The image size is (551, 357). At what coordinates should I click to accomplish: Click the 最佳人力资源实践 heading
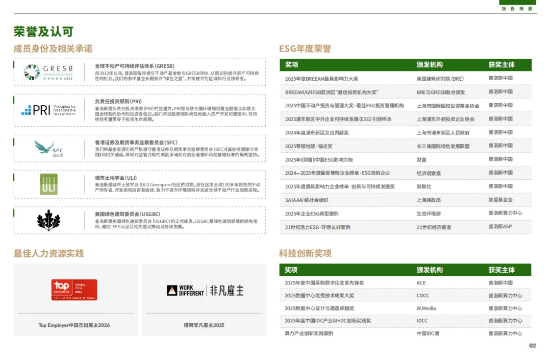click(49, 254)
